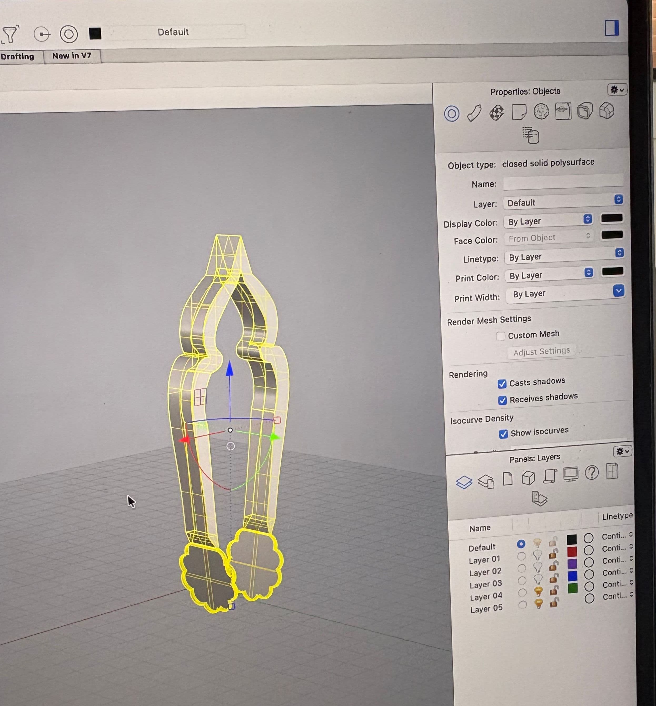Switch to the New in V7 tab
The height and width of the screenshot is (706, 656).
pyautogui.click(x=72, y=56)
